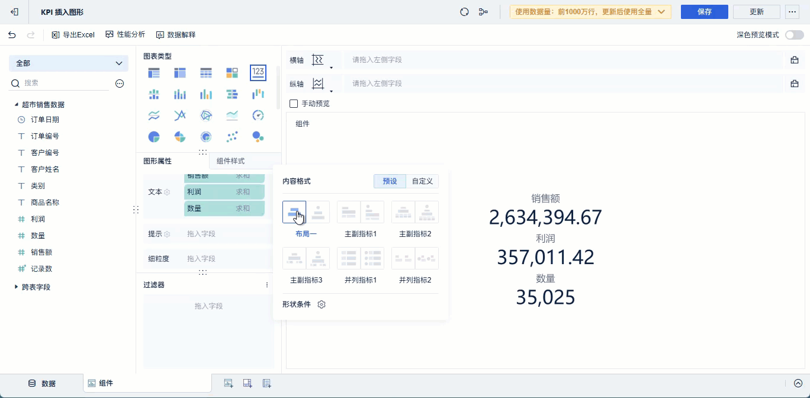Switch to the 组件样式 tab
The image size is (810, 398).
pos(230,161)
